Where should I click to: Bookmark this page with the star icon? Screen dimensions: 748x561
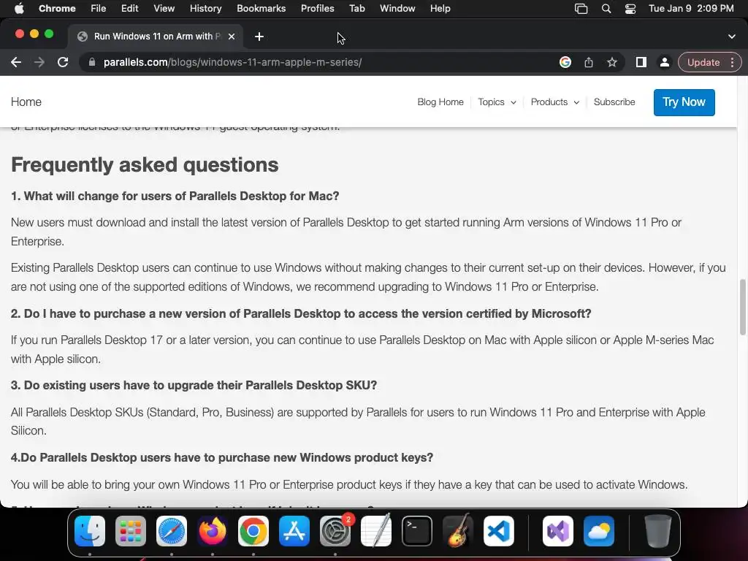(x=612, y=62)
